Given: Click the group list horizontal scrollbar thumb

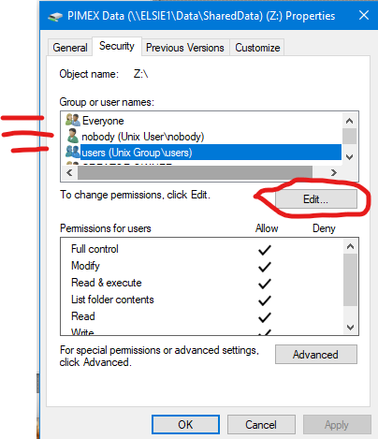Looking at the screenshot, I should coord(195,172).
